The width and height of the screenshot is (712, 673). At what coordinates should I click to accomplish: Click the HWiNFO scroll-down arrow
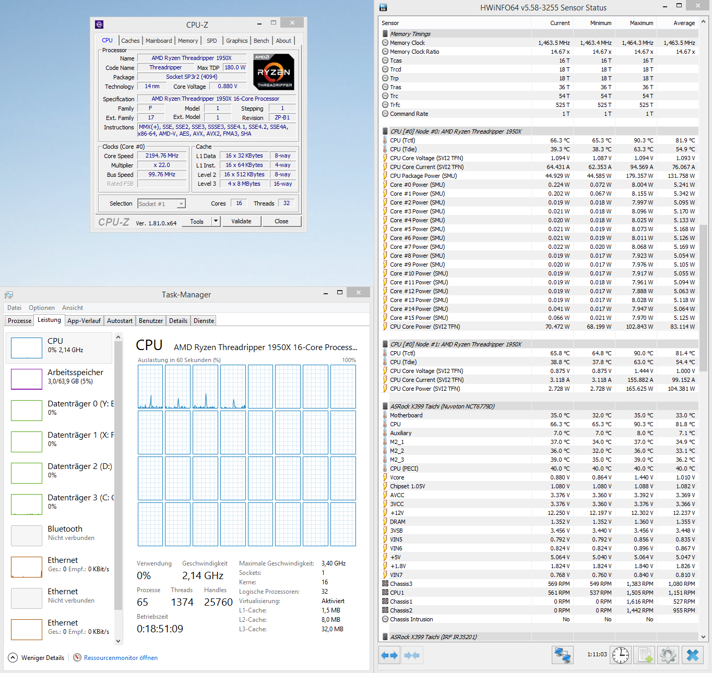pos(704,636)
